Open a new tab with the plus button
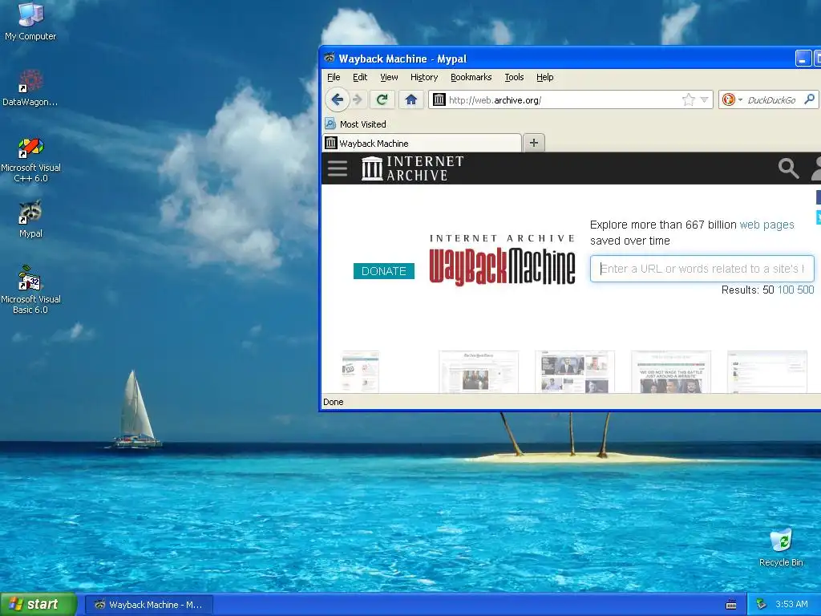The width and height of the screenshot is (821, 616). 533,143
